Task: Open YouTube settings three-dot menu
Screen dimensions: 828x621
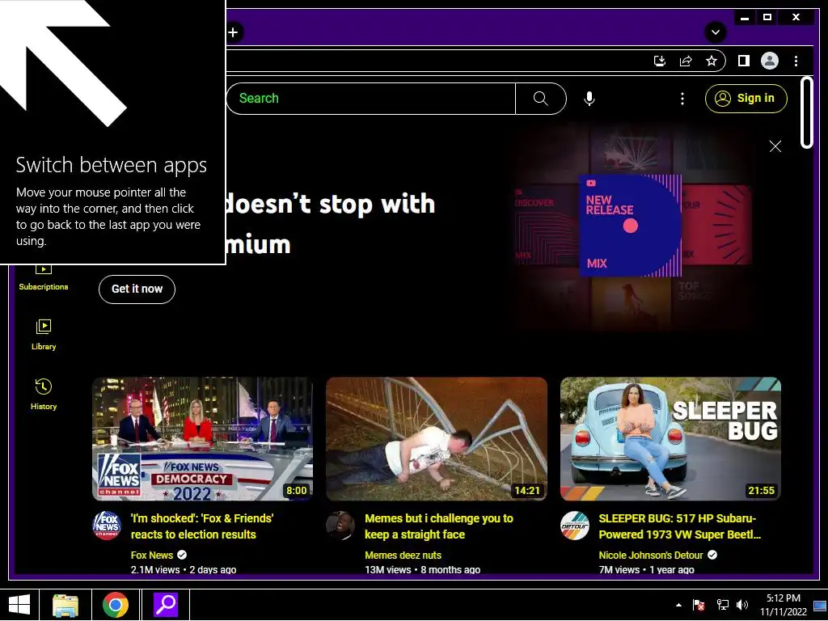Action: 682,99
